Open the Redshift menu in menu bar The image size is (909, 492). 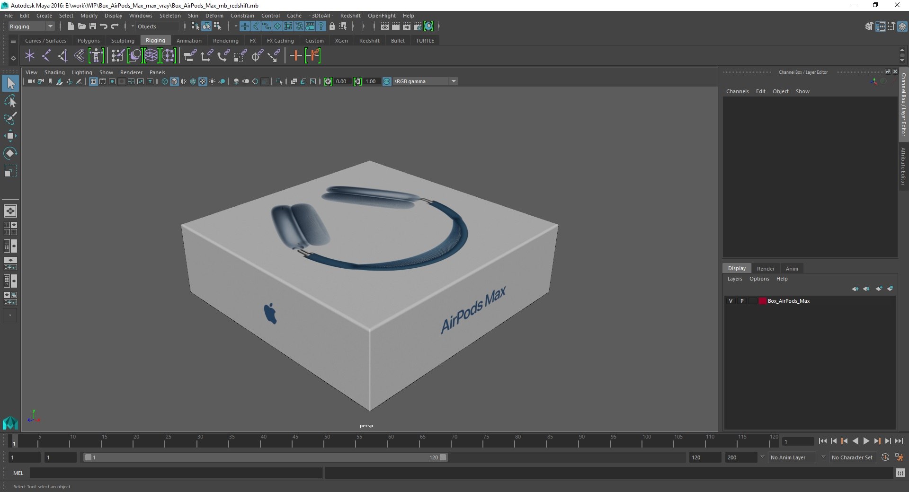click(x=350, y=16)
